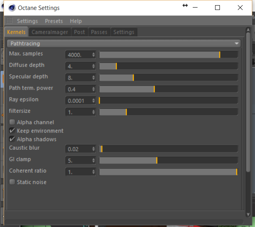Screen dimensions: 255x227
Task: Open the Presets menu
Action: point(54,21)
